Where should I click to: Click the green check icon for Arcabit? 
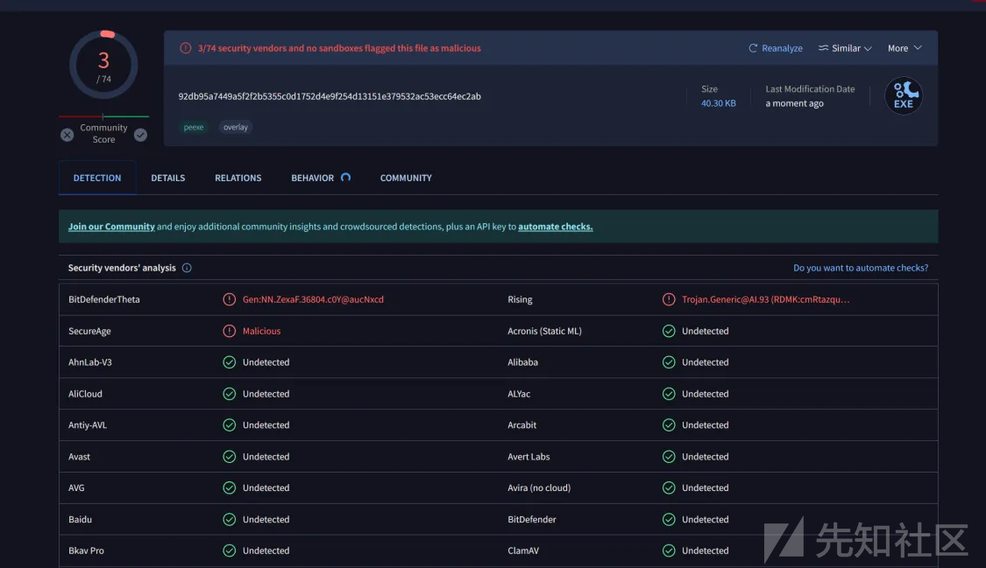pyautogui.click(x=669, y=424)
